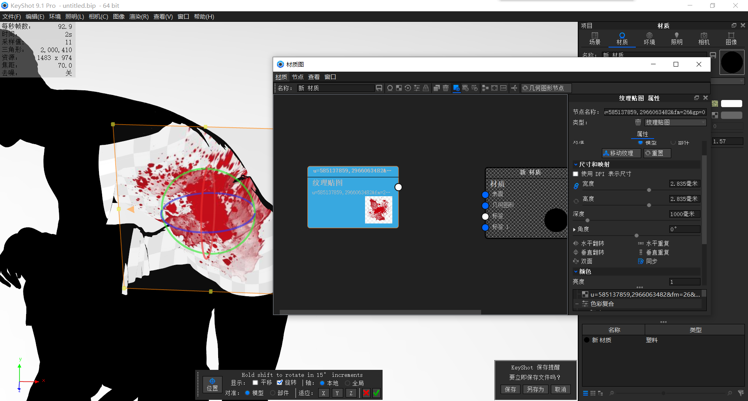Open the 图像 panel icon
Image resolution: width=748 pixels, height=401 pixels.
[732, 38]
